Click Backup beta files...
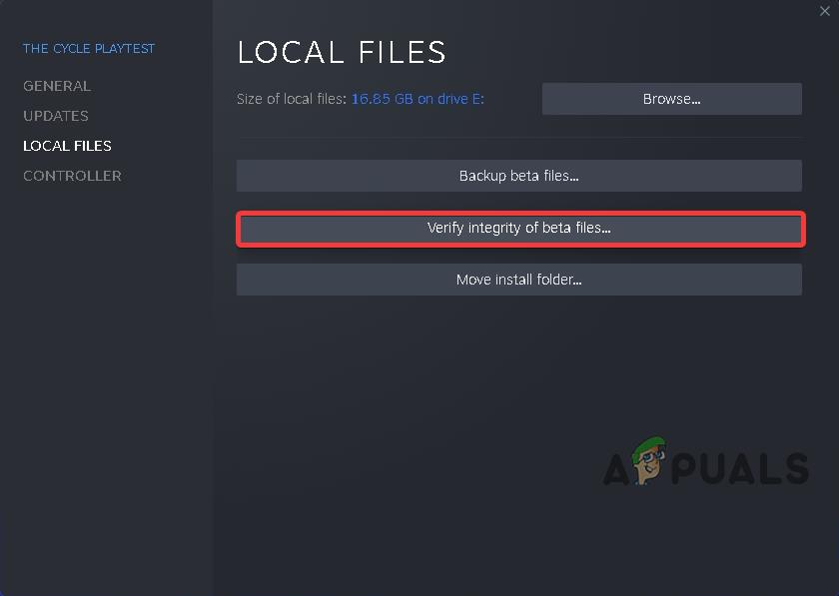 coord(519,176)
